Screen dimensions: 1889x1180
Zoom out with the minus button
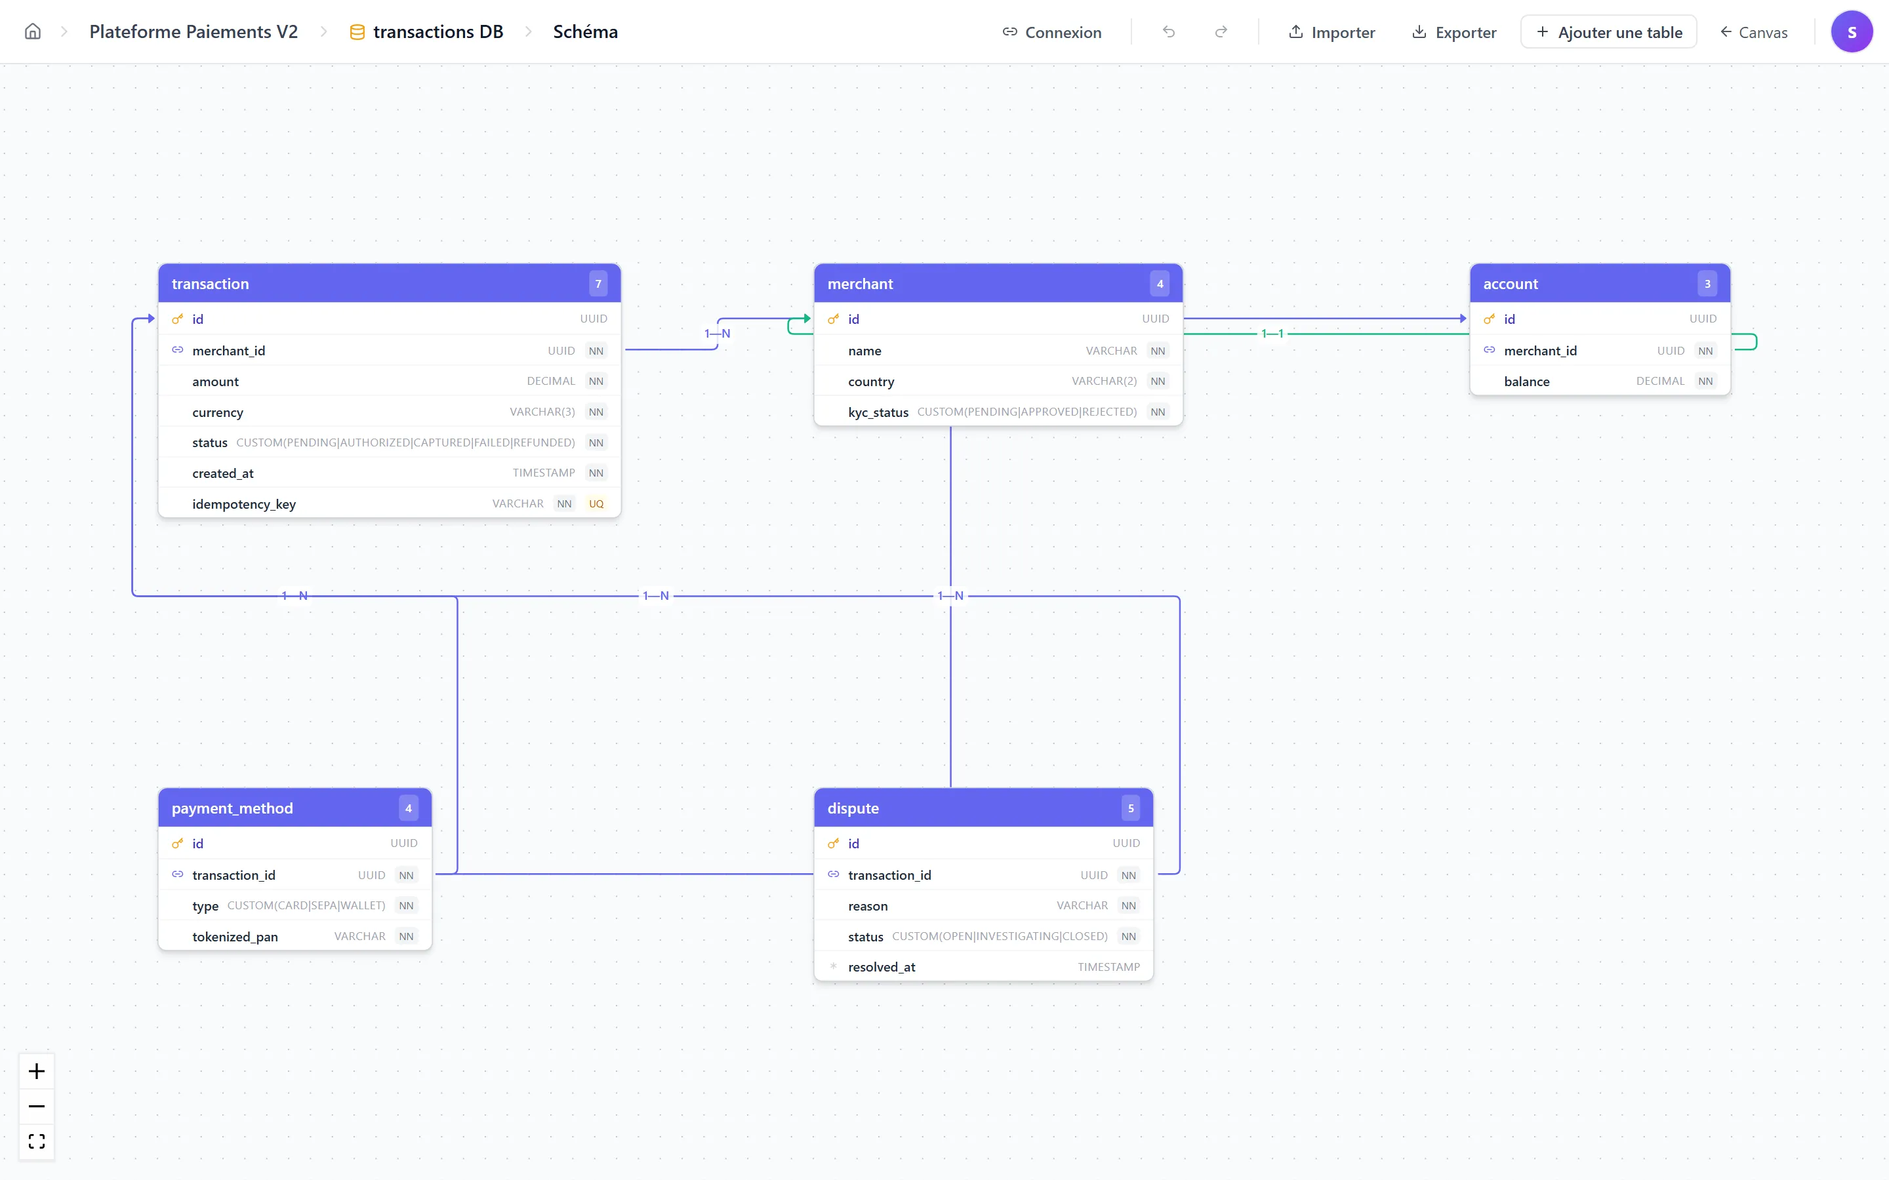point(37,1106)
